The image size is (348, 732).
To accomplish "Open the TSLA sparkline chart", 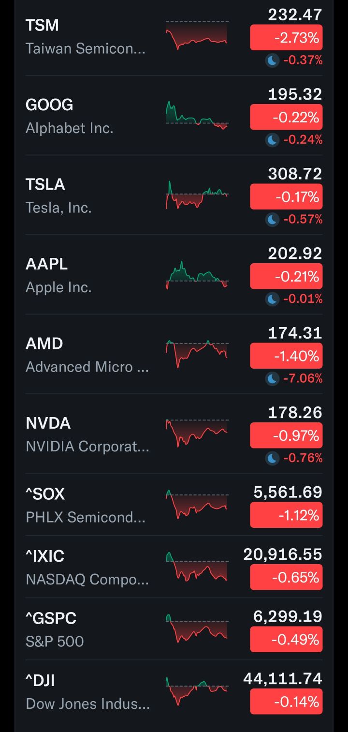I will pos(197,195).
